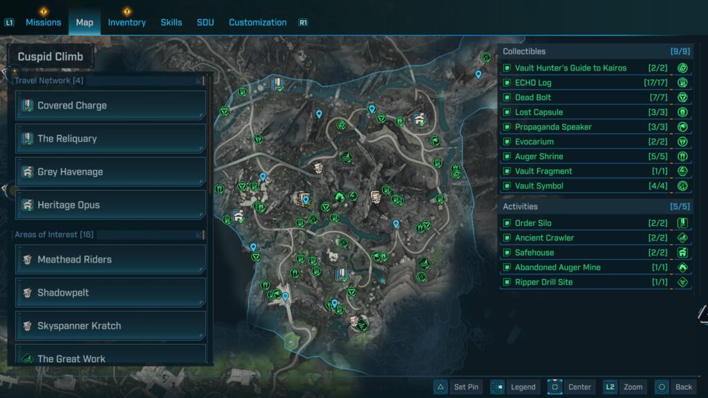Click the Ancient Crawler activity icon
Viewport: 708px width, 398px height.
(x=682, y=238)
